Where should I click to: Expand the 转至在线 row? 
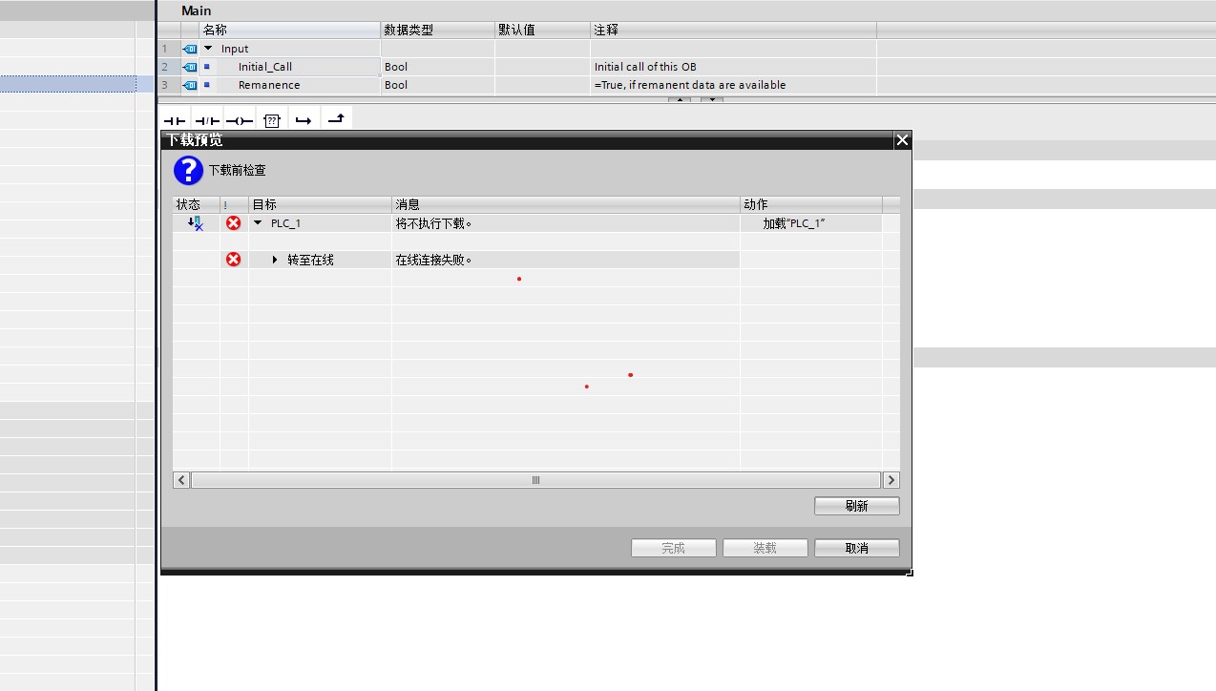275,260
